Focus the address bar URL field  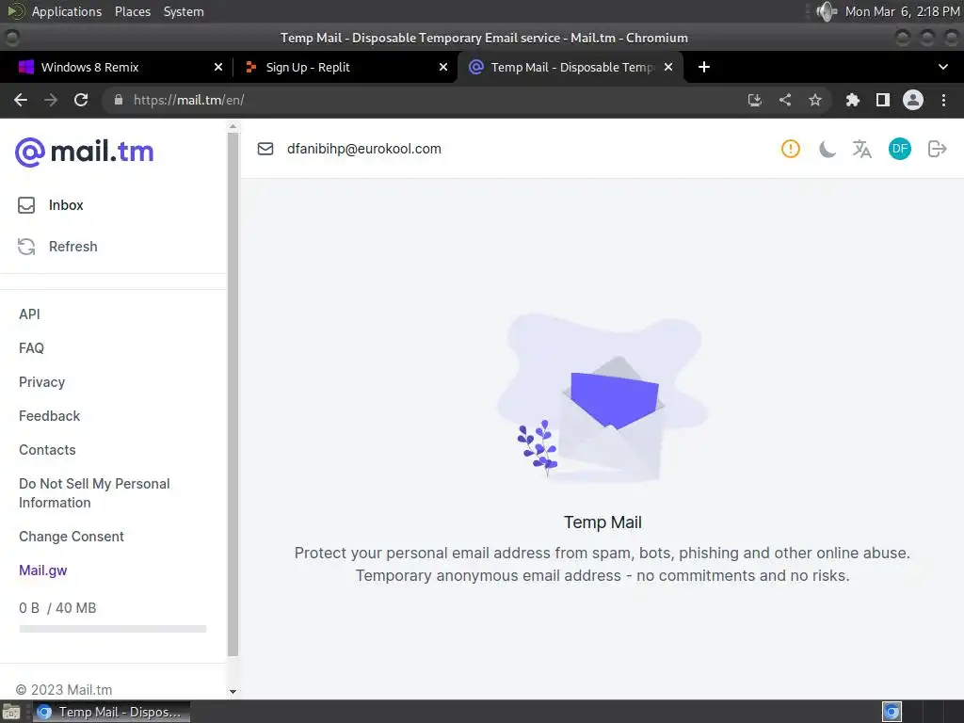tap(430, 100)
